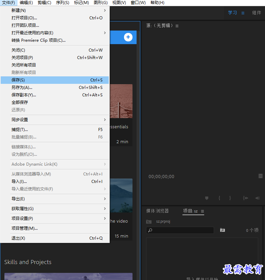Expand the 新建(N) submenu
This screenshot has height=280, width=265.
[x=55, y=11]
